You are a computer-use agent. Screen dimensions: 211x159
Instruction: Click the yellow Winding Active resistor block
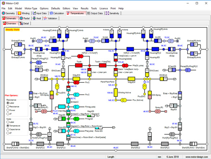(x=116, y=92)
